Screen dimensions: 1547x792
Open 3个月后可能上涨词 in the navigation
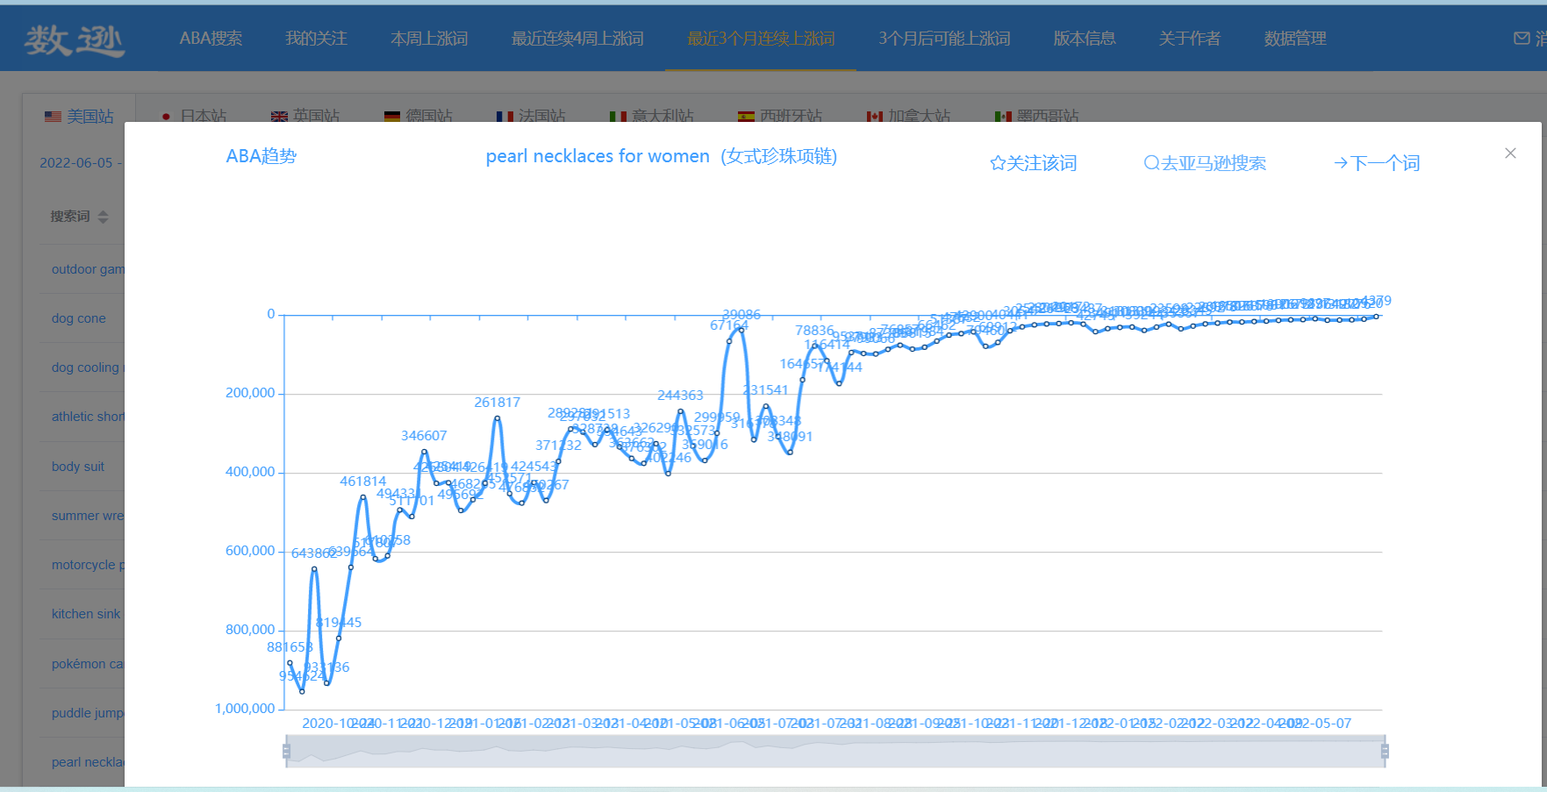click(x=945, y=39)
